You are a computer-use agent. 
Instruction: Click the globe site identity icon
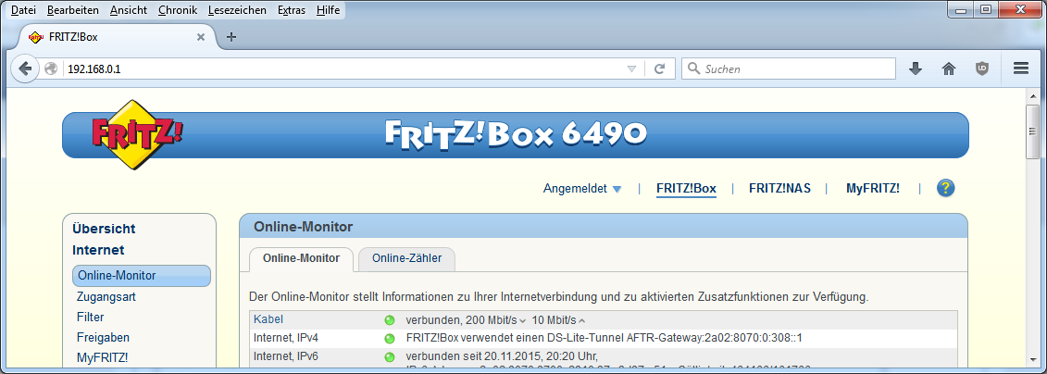coord(51,69)
